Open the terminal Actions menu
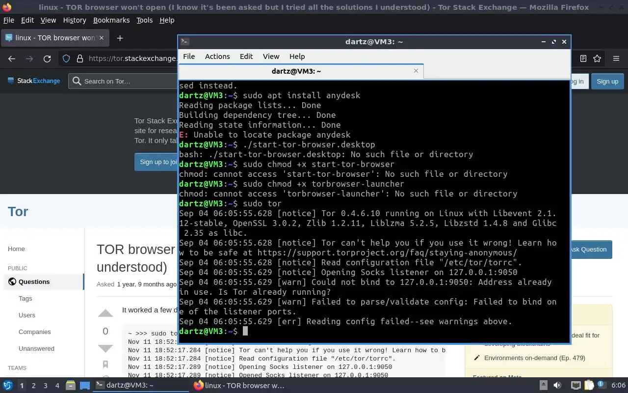The image size is (628, 393). [x=217, y=56]
